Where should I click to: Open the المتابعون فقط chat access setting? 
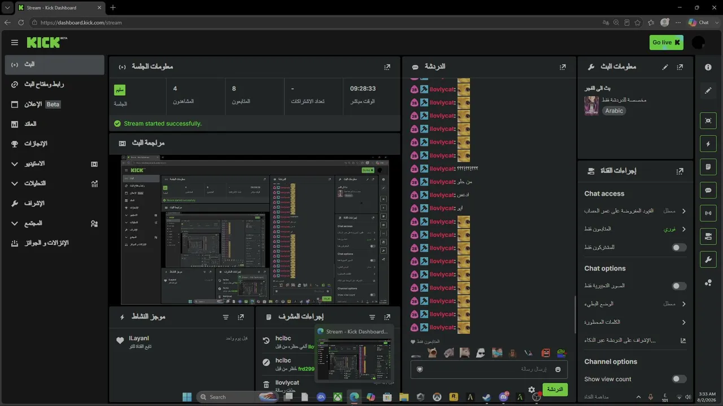point(635,230)
